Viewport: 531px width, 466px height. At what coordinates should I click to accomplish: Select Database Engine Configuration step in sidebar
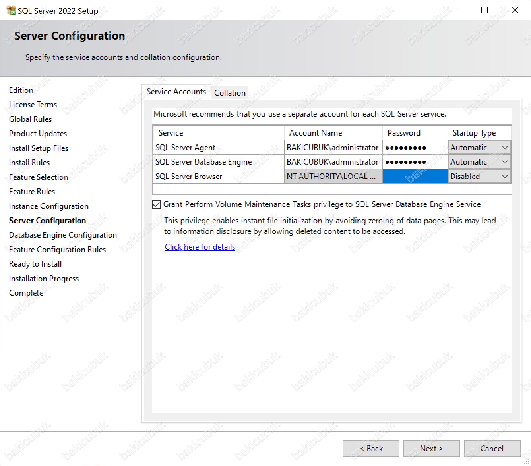(x=63, y=235)
